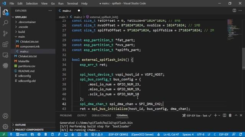Open ESP-IDF SDK configuration editor gear
Image resolution: width=245 pixels, height=137 pixels.
(x=39, y=134)
